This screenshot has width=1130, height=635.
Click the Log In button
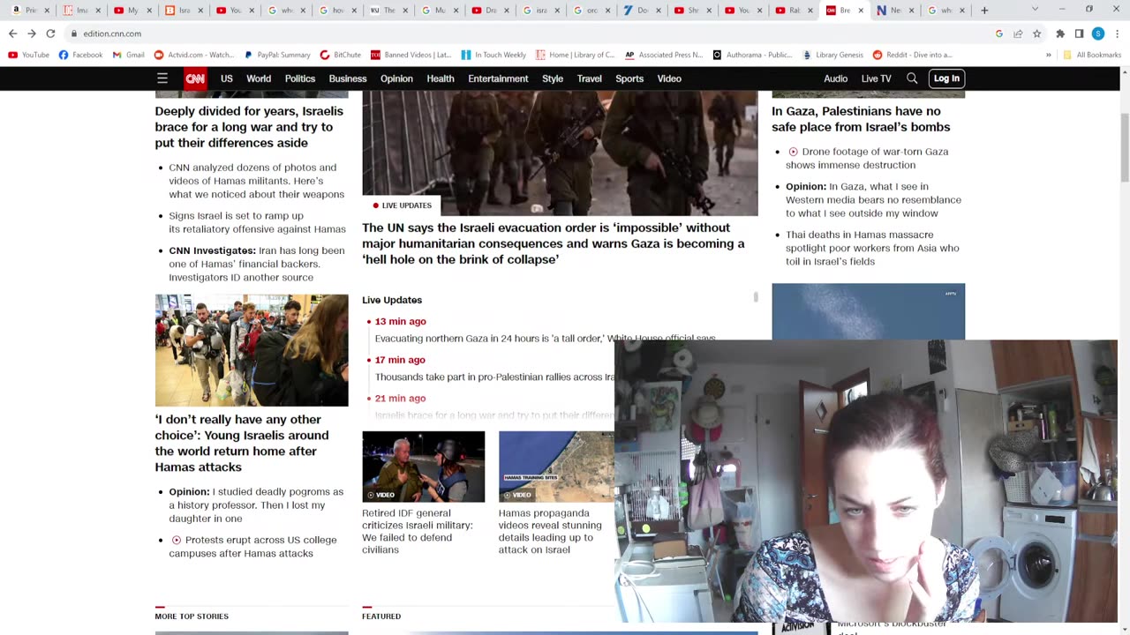(x=946, y=78)
